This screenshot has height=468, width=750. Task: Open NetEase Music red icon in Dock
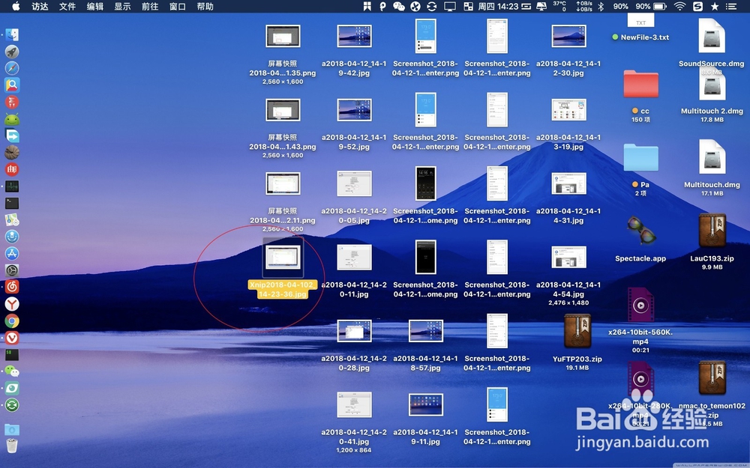coord(12,287)
